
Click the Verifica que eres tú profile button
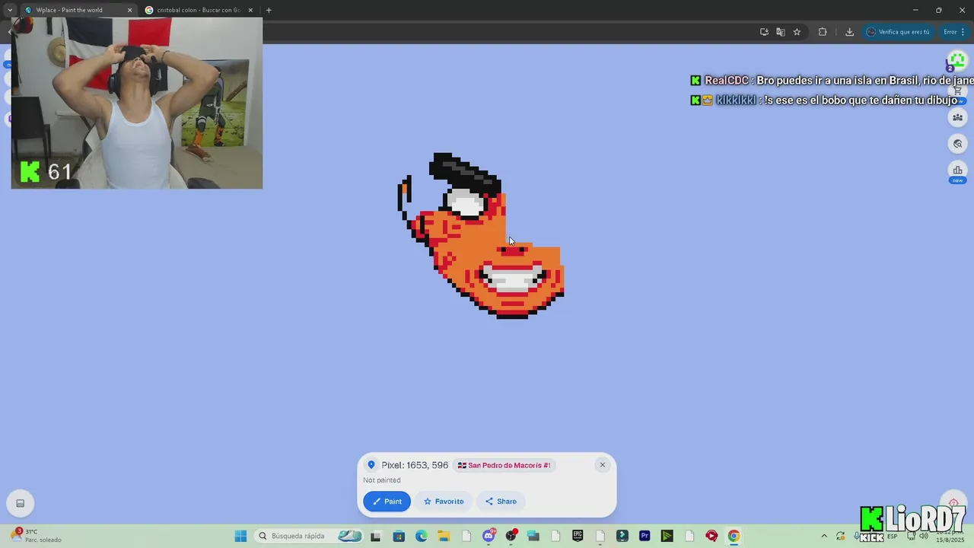tap(898, 32)
